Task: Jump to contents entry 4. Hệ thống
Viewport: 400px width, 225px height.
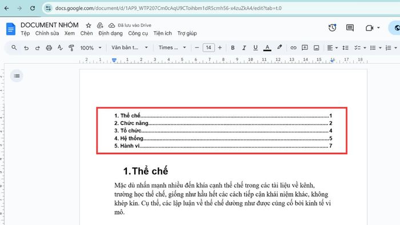Action: point(223,138)
